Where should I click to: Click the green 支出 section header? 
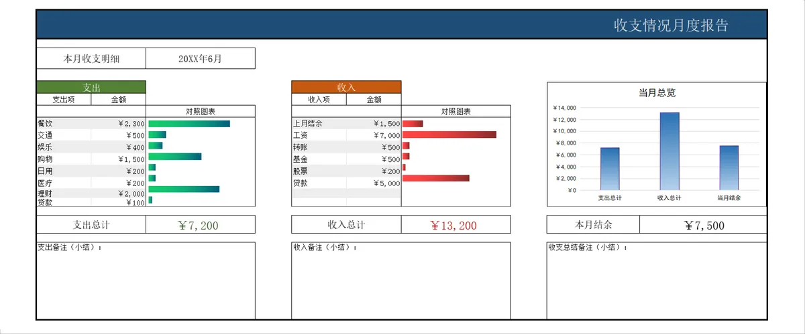[91, 87]
